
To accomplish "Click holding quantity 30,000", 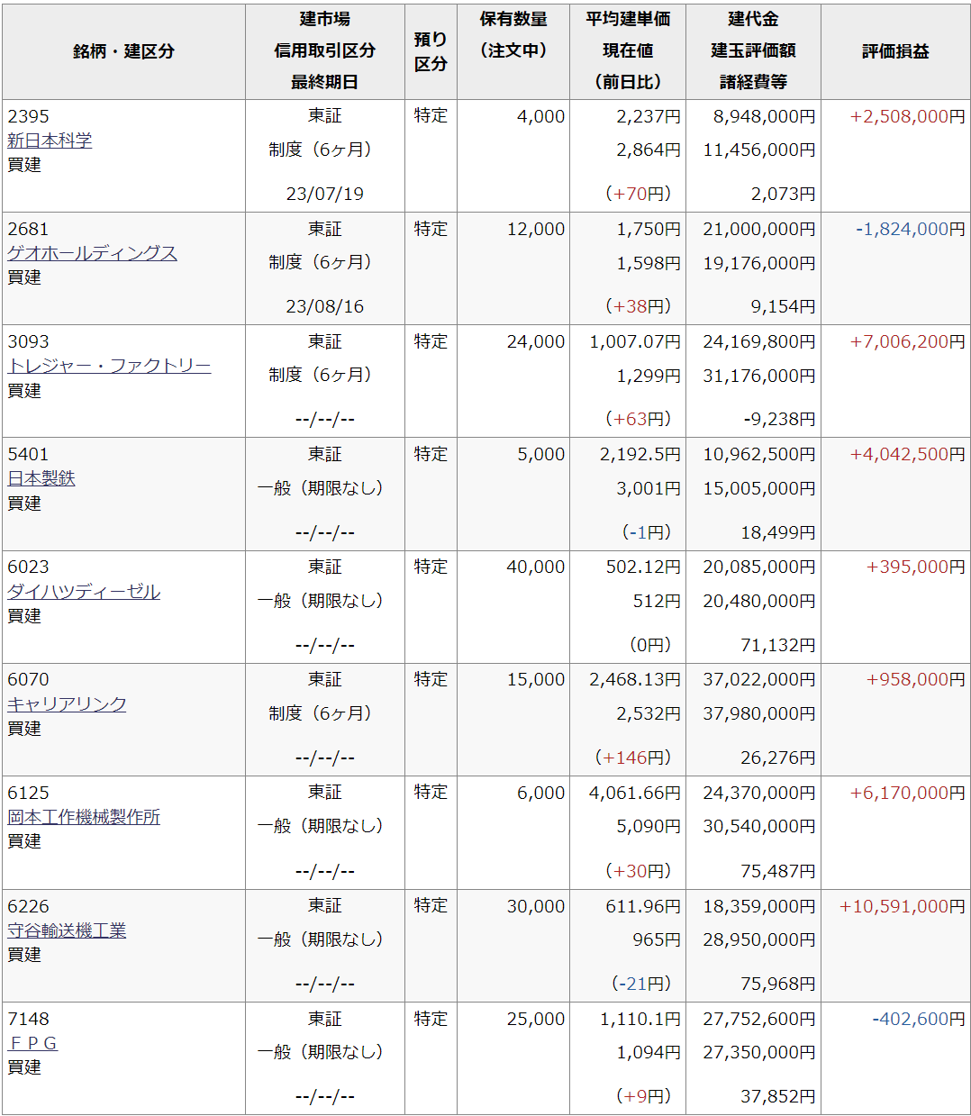I will click(x=536, y=906).
